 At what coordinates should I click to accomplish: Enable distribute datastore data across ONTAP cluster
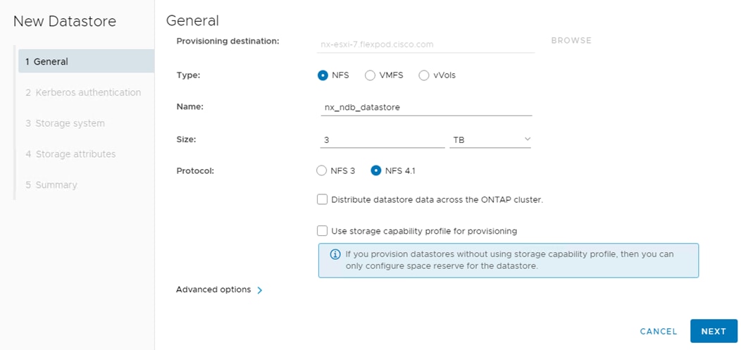[323, 199]
